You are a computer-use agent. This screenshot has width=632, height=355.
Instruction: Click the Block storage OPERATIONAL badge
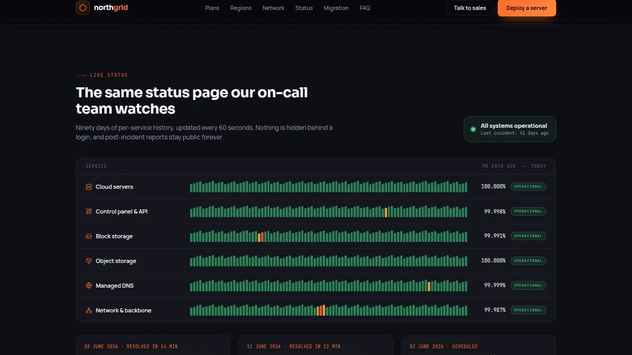528,236
